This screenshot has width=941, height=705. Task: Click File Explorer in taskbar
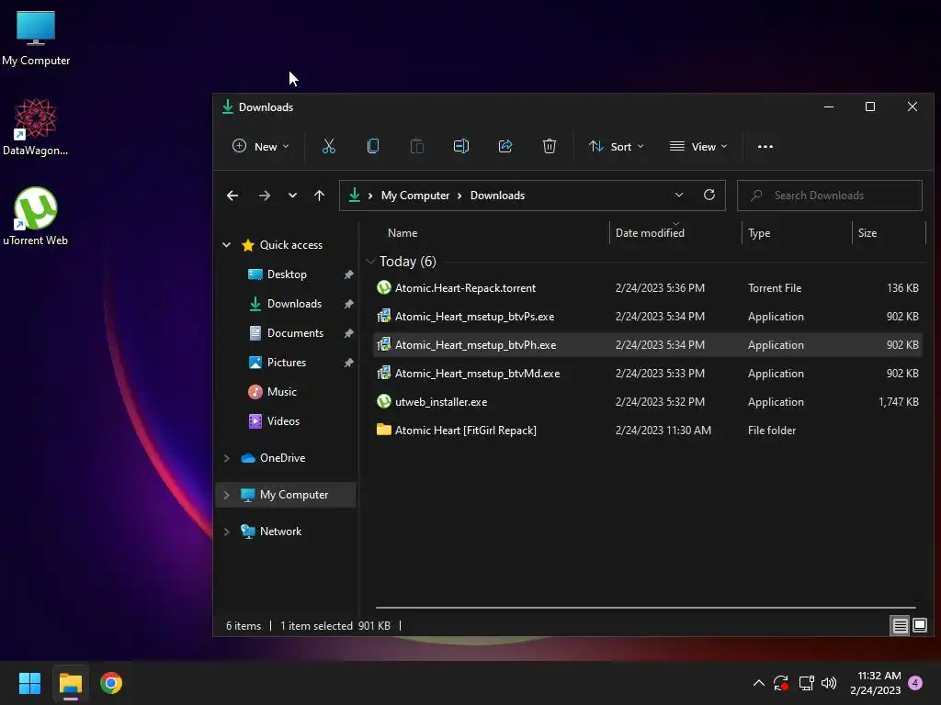[70, 683]
